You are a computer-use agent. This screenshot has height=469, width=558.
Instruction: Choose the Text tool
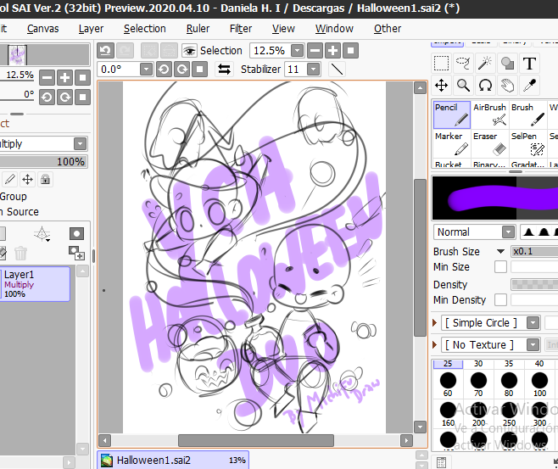529,64
